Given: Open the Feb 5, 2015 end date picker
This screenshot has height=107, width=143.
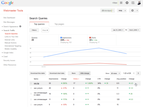Looking at the screenshot, I should 134,30.
